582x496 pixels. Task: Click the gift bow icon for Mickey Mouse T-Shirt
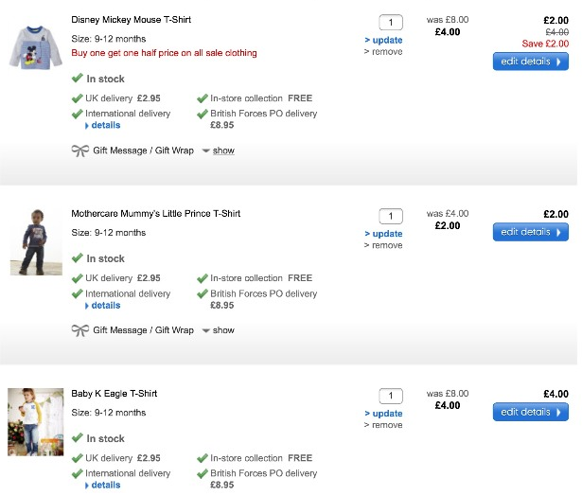[79, 151]
